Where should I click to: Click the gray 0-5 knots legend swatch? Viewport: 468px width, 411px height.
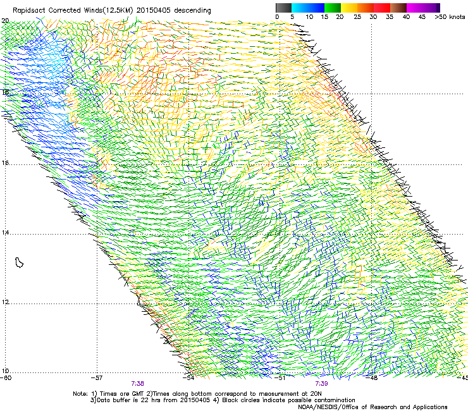(x=283, y=8)
